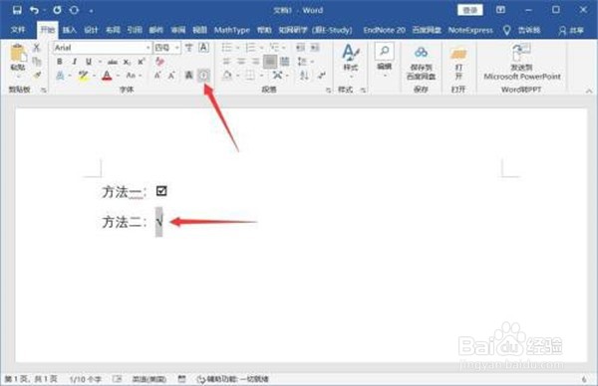
Task: Activate the Format Painter brush
Action: tap(37, 75)
